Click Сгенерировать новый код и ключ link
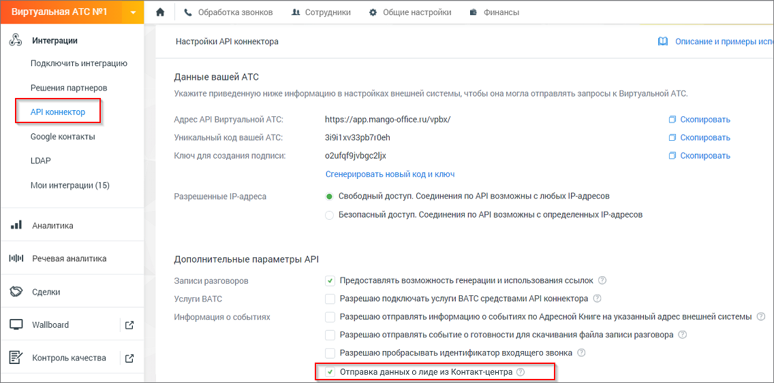774x383 pixels. [x=390, y=174]
